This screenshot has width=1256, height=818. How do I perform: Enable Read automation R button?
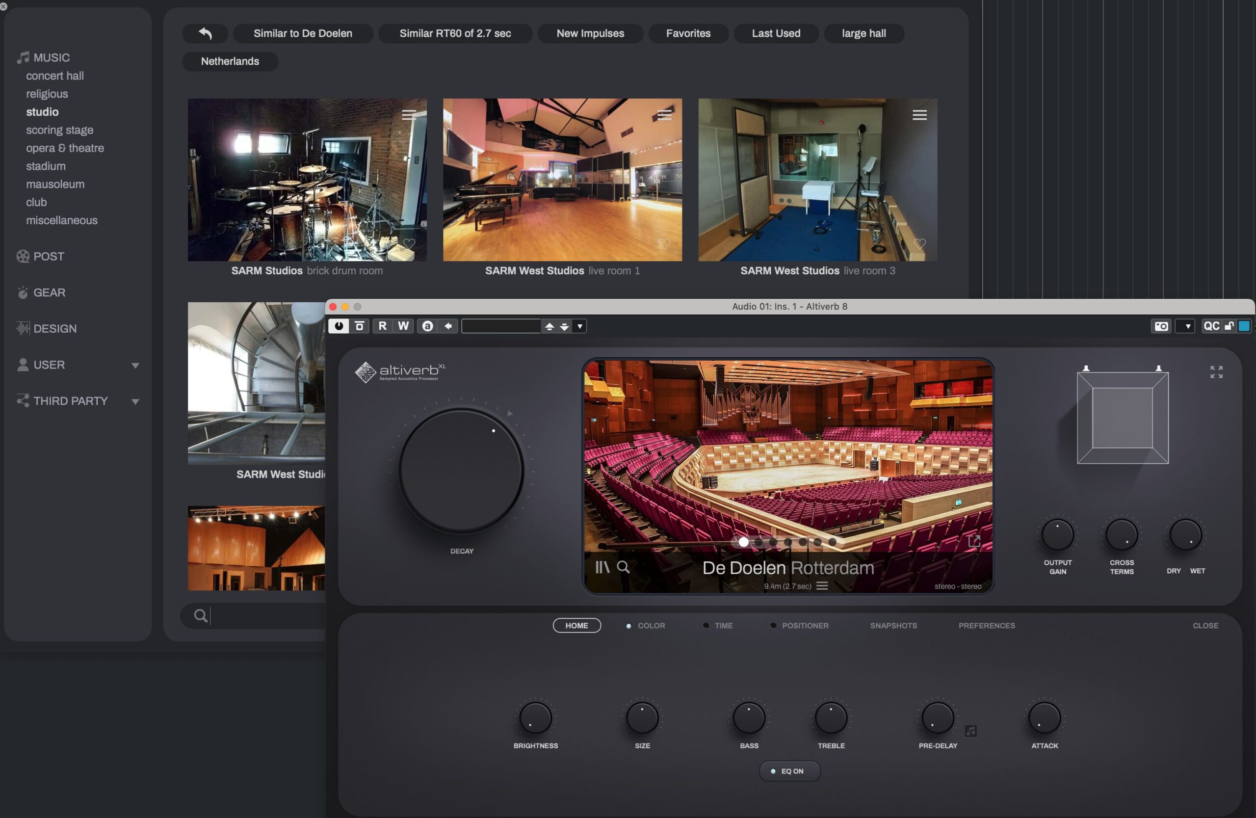[382, 326]
